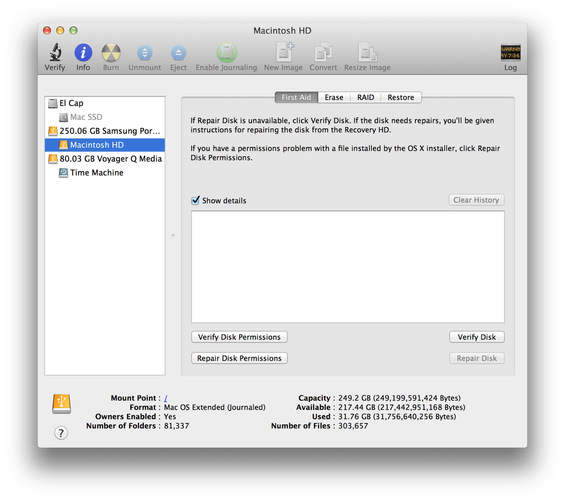Click the "Mac OS Extended (Journaled)" format value

coord(215,408)
